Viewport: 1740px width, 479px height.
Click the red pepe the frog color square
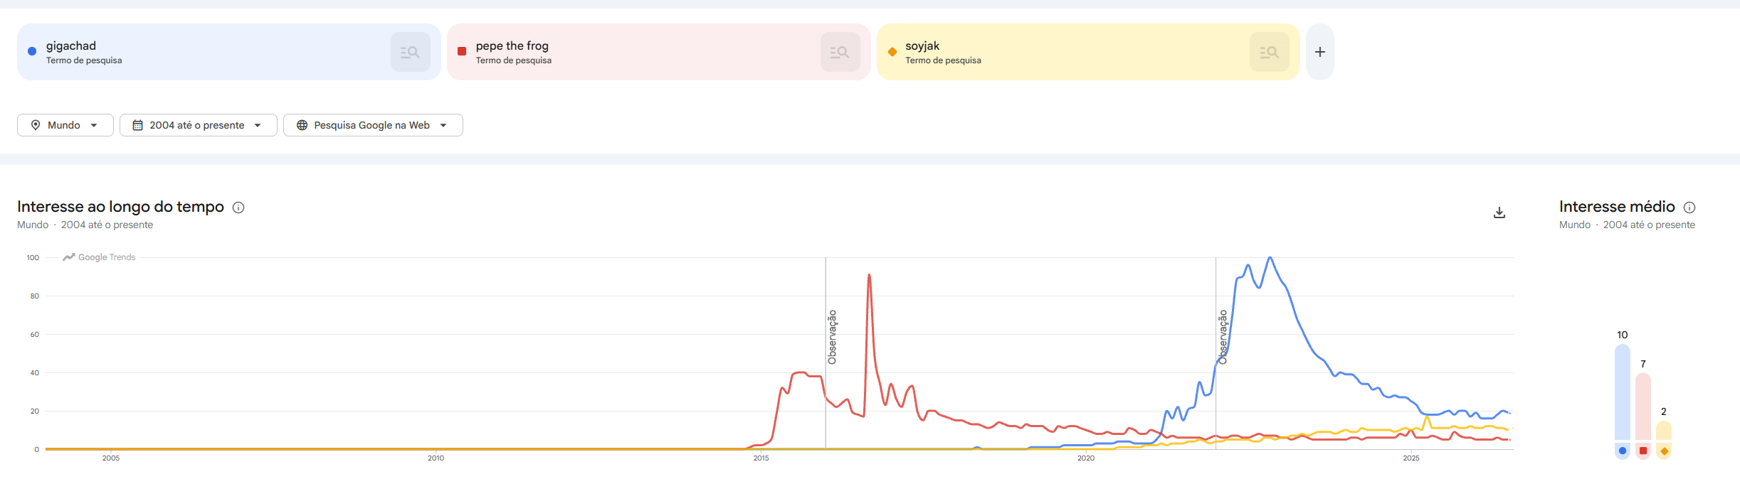pyautogui.click(x=462, y=51)
